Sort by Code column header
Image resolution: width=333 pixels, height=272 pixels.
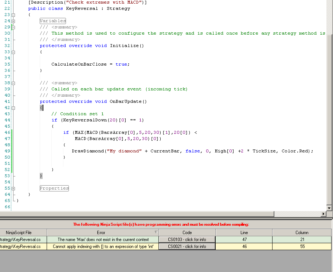[x=187, y=233]
